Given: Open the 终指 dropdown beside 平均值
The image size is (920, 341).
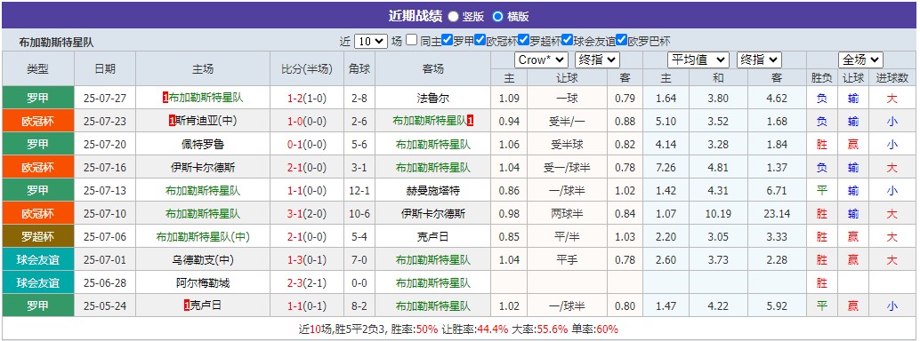Looking at the screenshot, I should [759, 59].
